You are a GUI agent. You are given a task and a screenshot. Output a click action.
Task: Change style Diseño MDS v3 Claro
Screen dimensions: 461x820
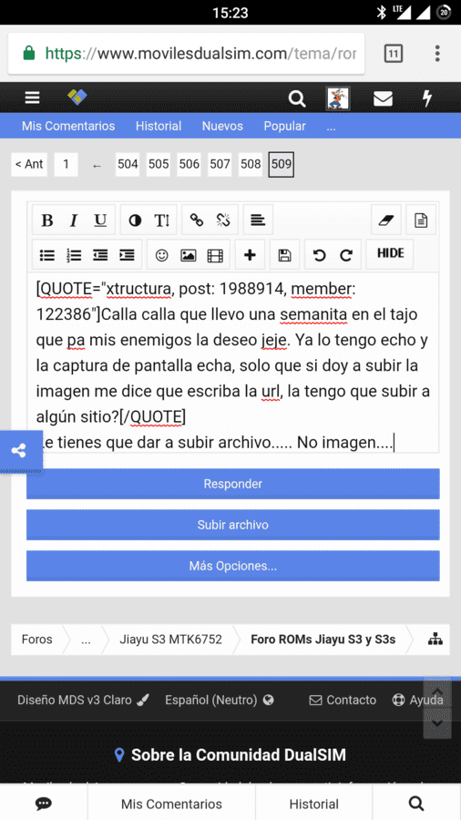click(84, 700)
